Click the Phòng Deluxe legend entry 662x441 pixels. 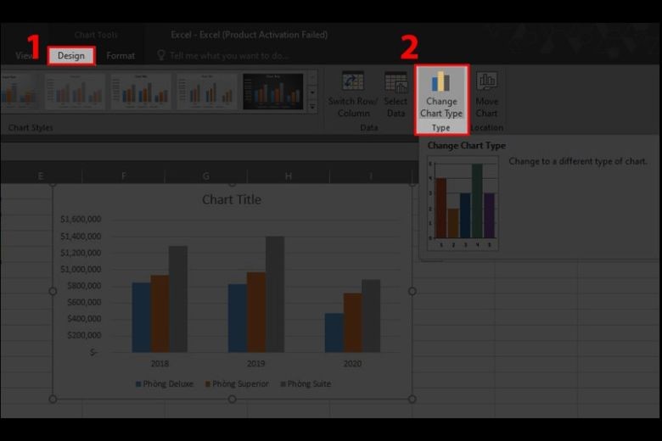tap(165, 384)
